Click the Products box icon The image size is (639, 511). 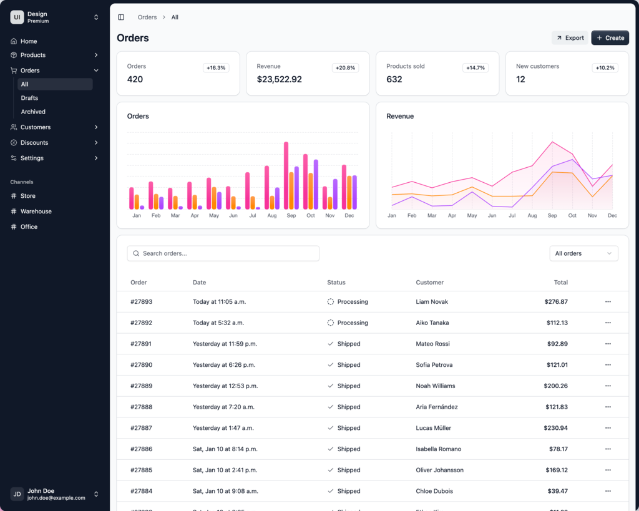tap(14, 55)
